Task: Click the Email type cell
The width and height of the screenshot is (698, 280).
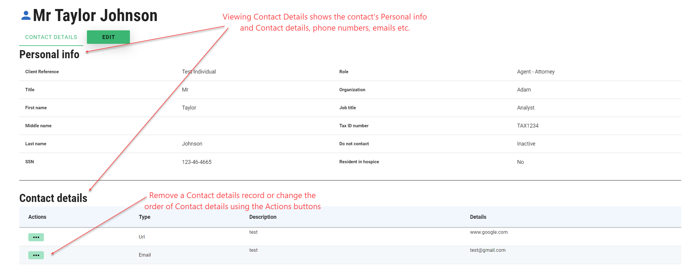Action: 145,255
